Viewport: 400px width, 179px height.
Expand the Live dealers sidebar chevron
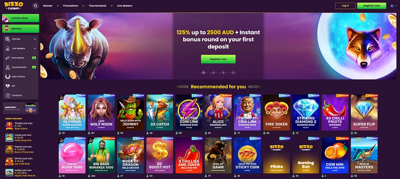[x=35, y=48]
